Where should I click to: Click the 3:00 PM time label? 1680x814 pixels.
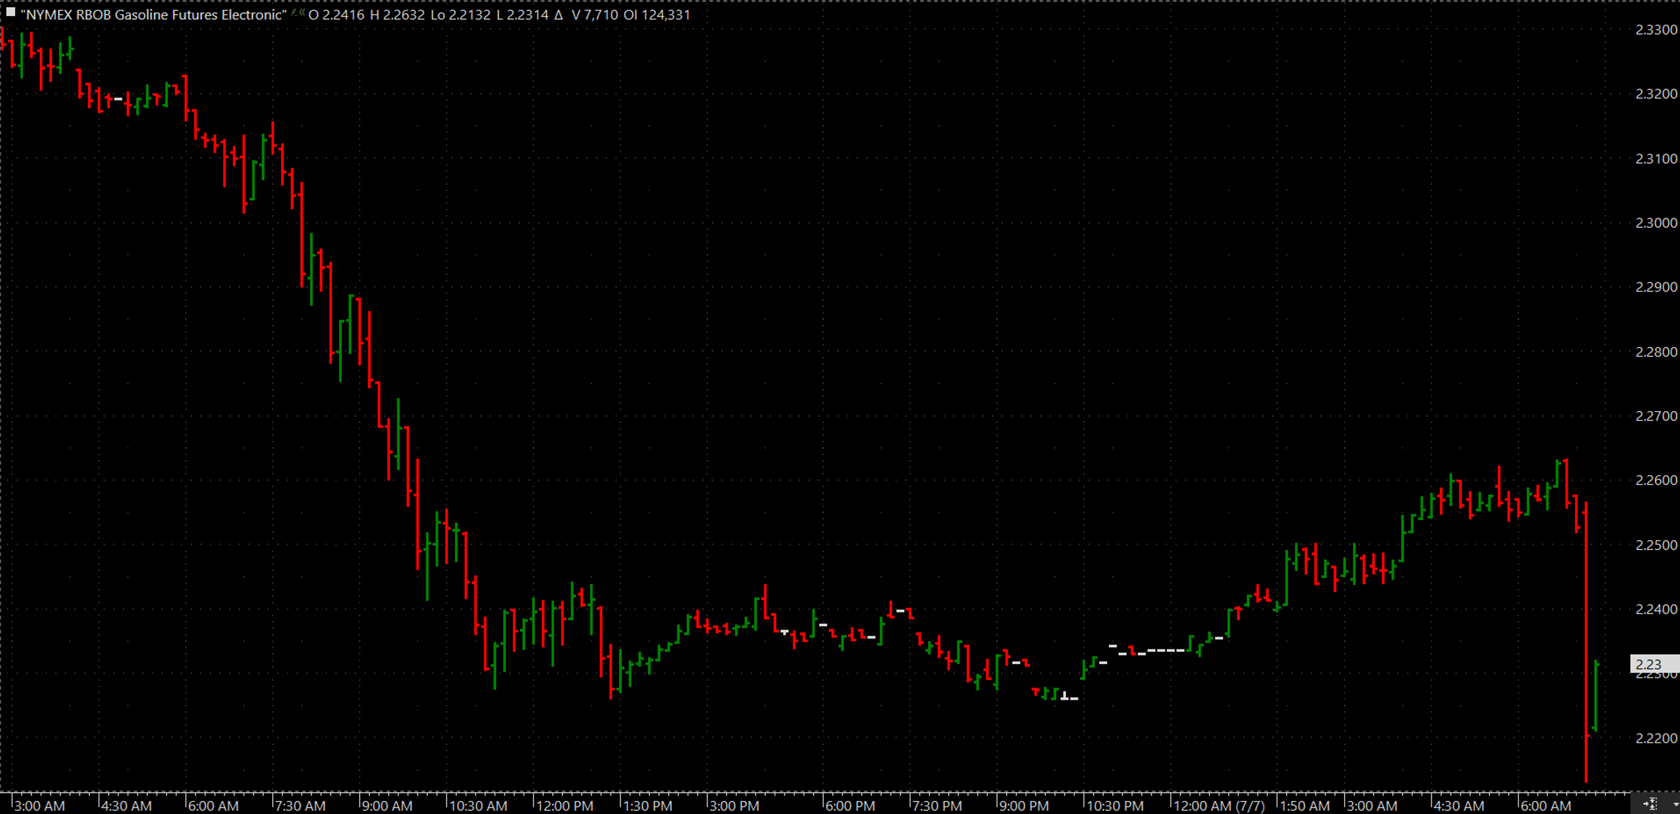tap(735, 806)
